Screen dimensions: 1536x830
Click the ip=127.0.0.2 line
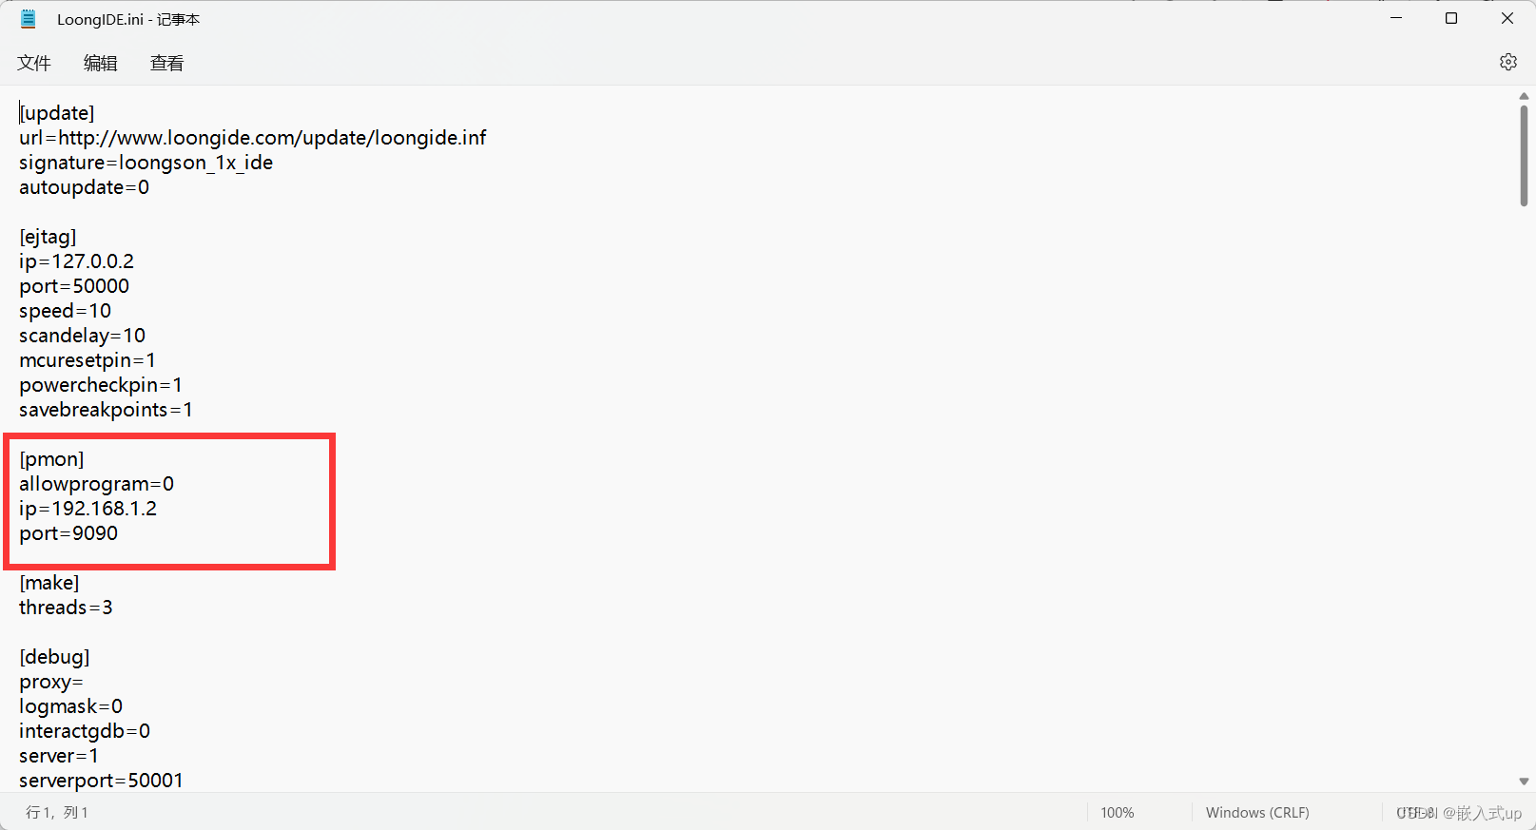click(77, 261)
